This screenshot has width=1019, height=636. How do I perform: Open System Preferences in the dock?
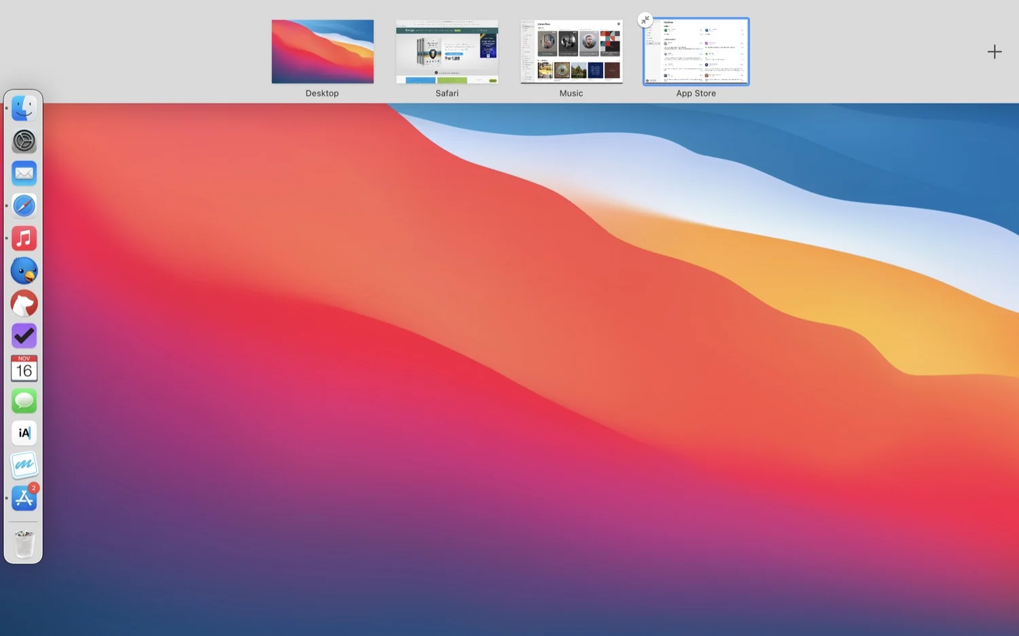pos(24,141)
